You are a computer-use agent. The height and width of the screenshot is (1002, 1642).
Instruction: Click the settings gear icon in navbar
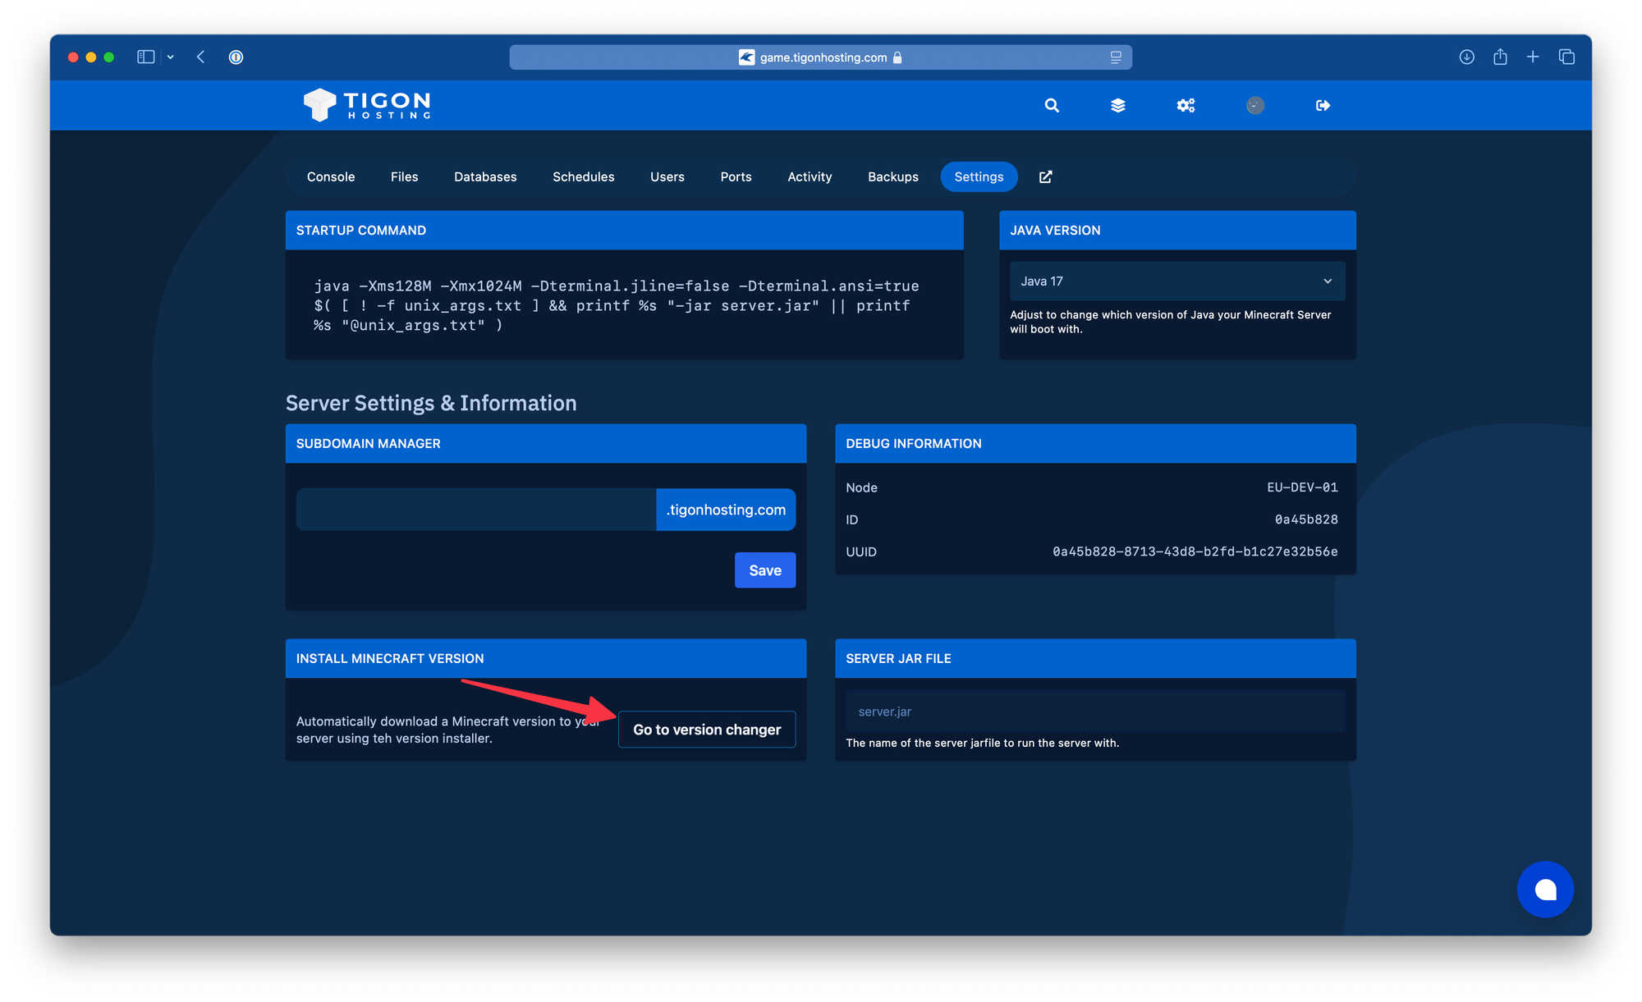[1186, 106]
